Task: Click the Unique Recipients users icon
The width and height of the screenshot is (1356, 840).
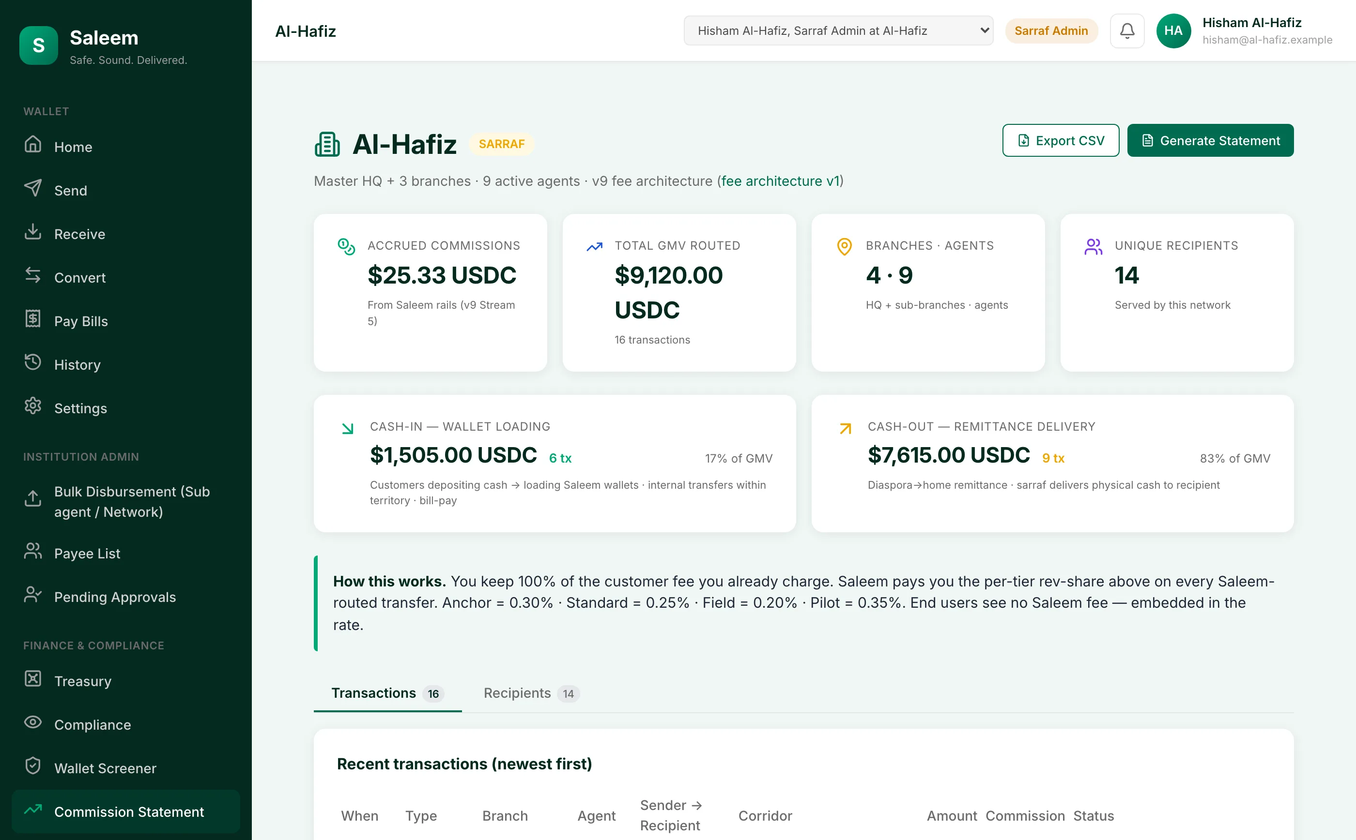Action: pos(1093,247)
